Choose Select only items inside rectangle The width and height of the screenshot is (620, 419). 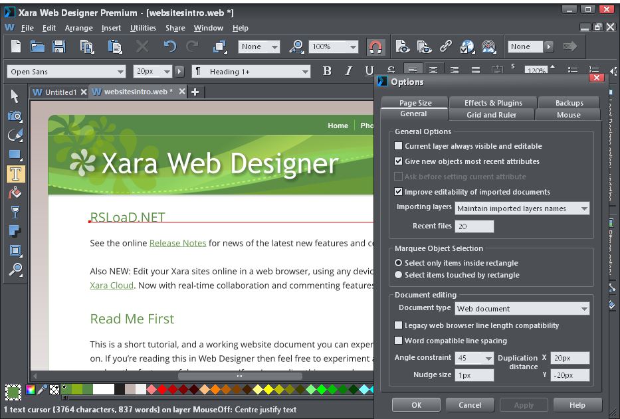pyautogui.click(x=398, y=263)
